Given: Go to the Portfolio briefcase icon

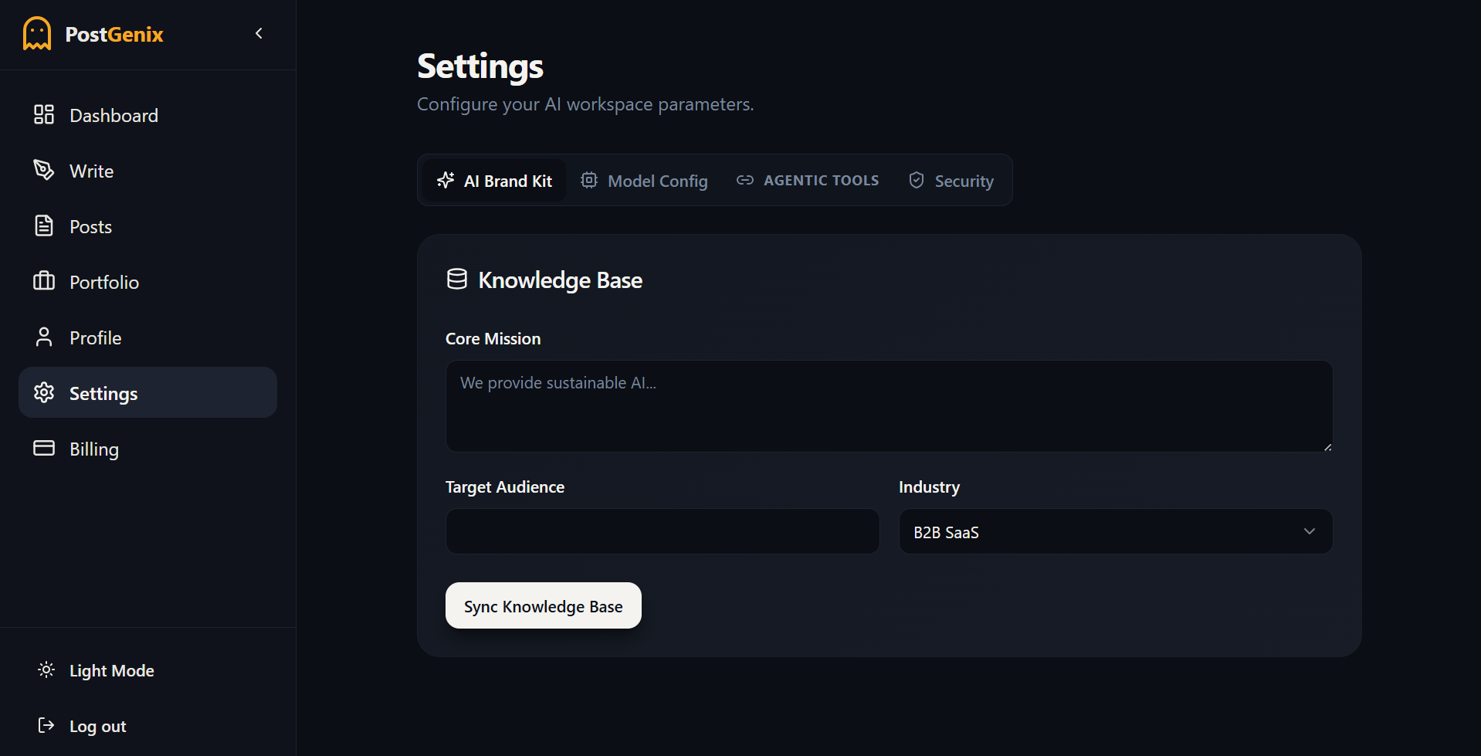Looking at the screenshot, I should pos(44,281).
